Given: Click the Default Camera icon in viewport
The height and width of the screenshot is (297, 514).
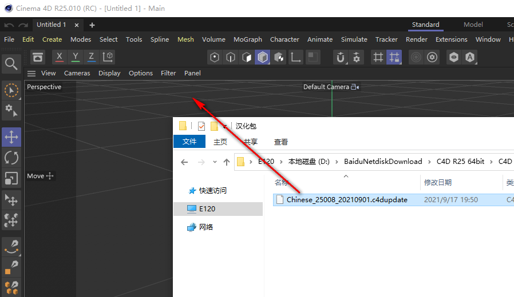Looking at the screenshot, I should [x=354, y=87].
